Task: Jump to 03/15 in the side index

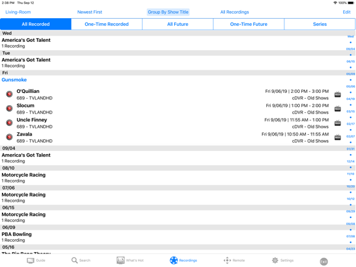Action: coord(350,111)
